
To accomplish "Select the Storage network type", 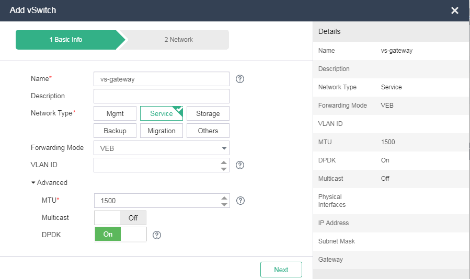I will (x=208, y=113).
